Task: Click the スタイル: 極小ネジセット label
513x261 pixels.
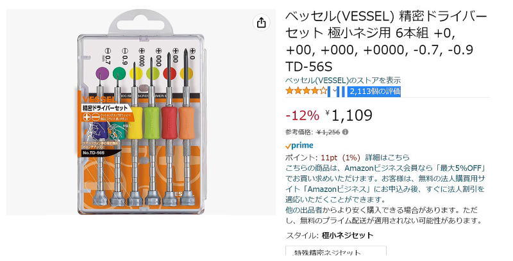Action: [x=330, y=235]
